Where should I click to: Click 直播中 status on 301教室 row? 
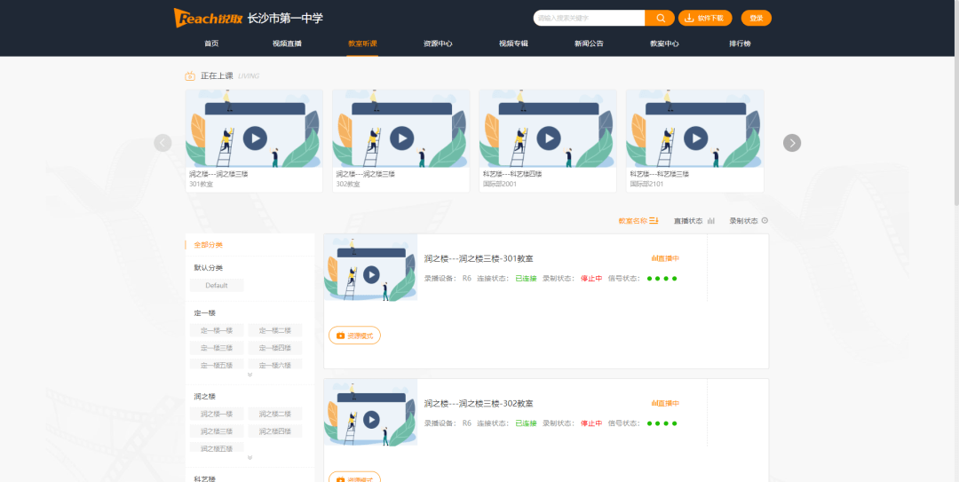coord(665,258)
